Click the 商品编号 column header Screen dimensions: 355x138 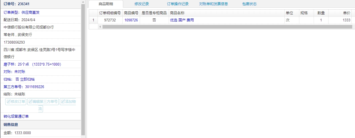[x=131, y=13]
